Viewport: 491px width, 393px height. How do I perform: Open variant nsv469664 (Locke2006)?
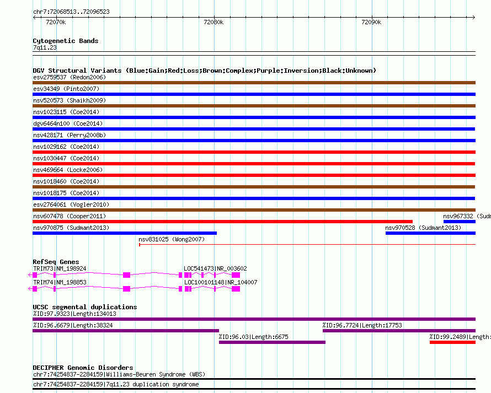pos(68,170)
